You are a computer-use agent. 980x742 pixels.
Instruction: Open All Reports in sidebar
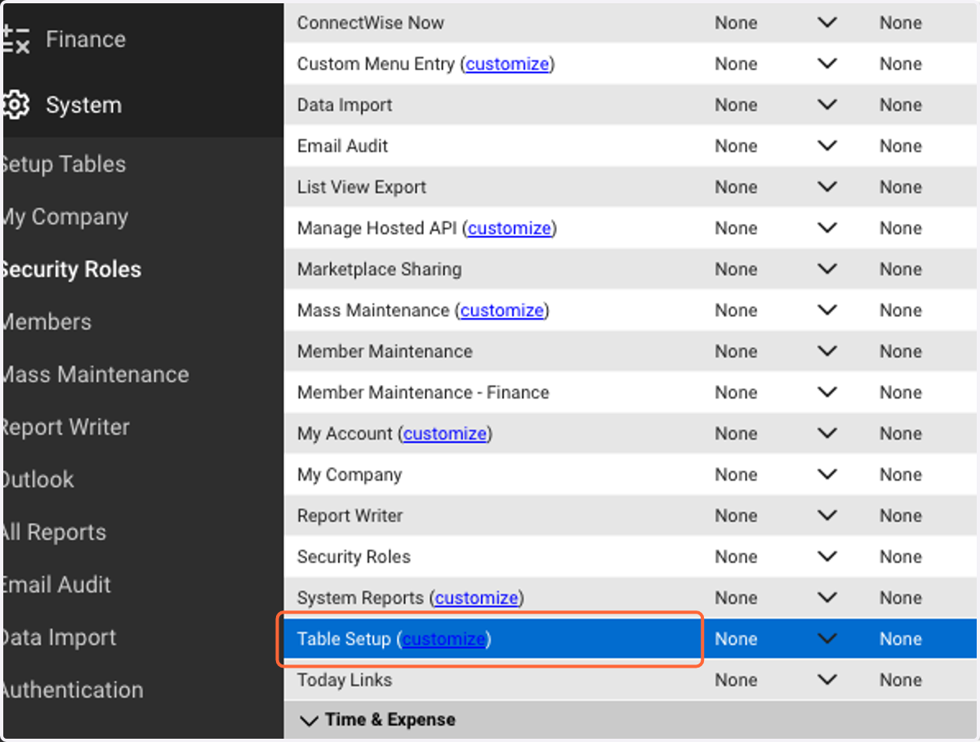pyautogui.click(x=54, y=532)
